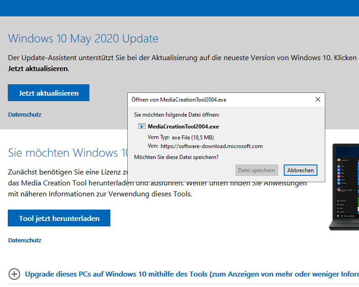Screen dimensions: 359x287
Task: Close the MediaCreationTool2004.exe dialog
Action: tap(318, 99)
